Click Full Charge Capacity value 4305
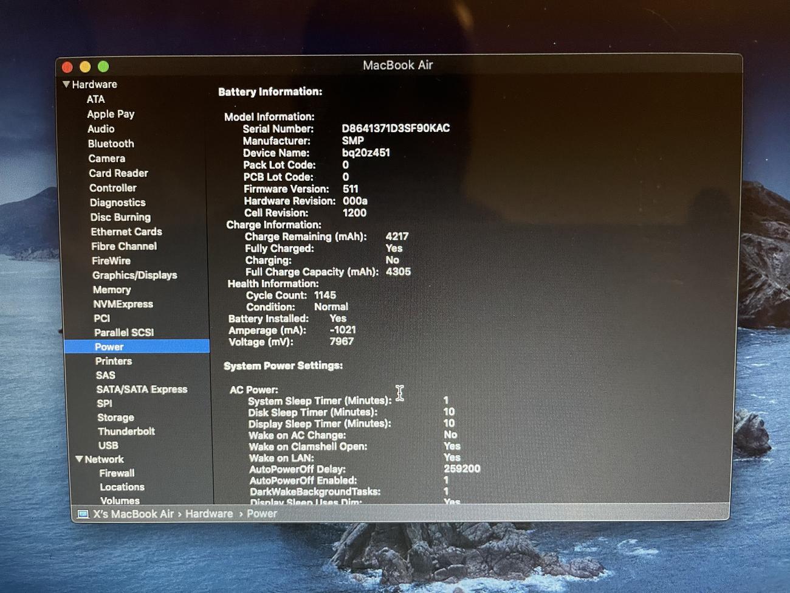The width and height of the screenshot is (790, 593). pyautogui.click(x=398, y=272)
